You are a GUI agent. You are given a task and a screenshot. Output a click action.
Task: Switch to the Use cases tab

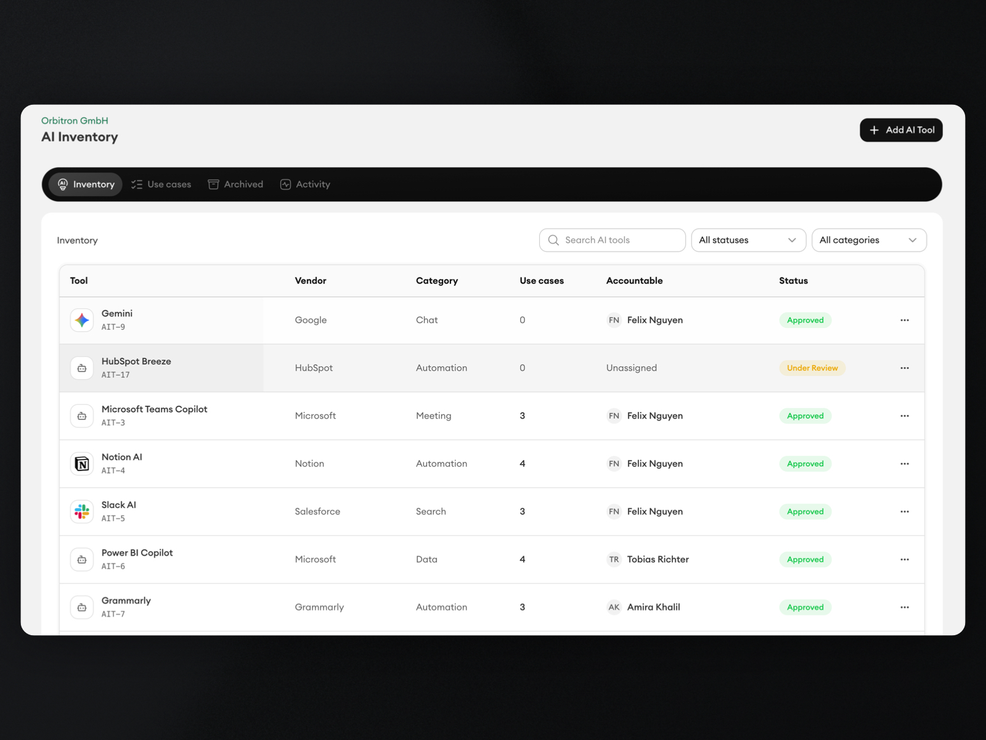coord(161,184)
